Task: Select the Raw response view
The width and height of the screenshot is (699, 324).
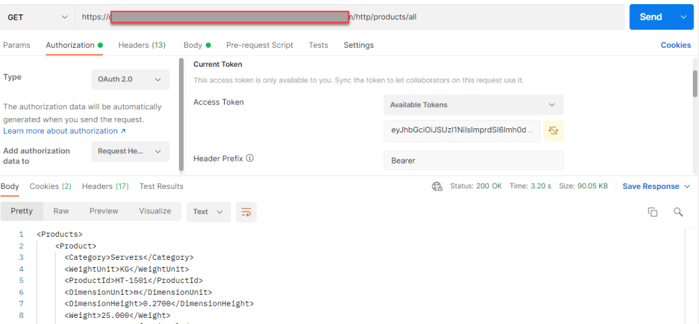Action: 61,211
